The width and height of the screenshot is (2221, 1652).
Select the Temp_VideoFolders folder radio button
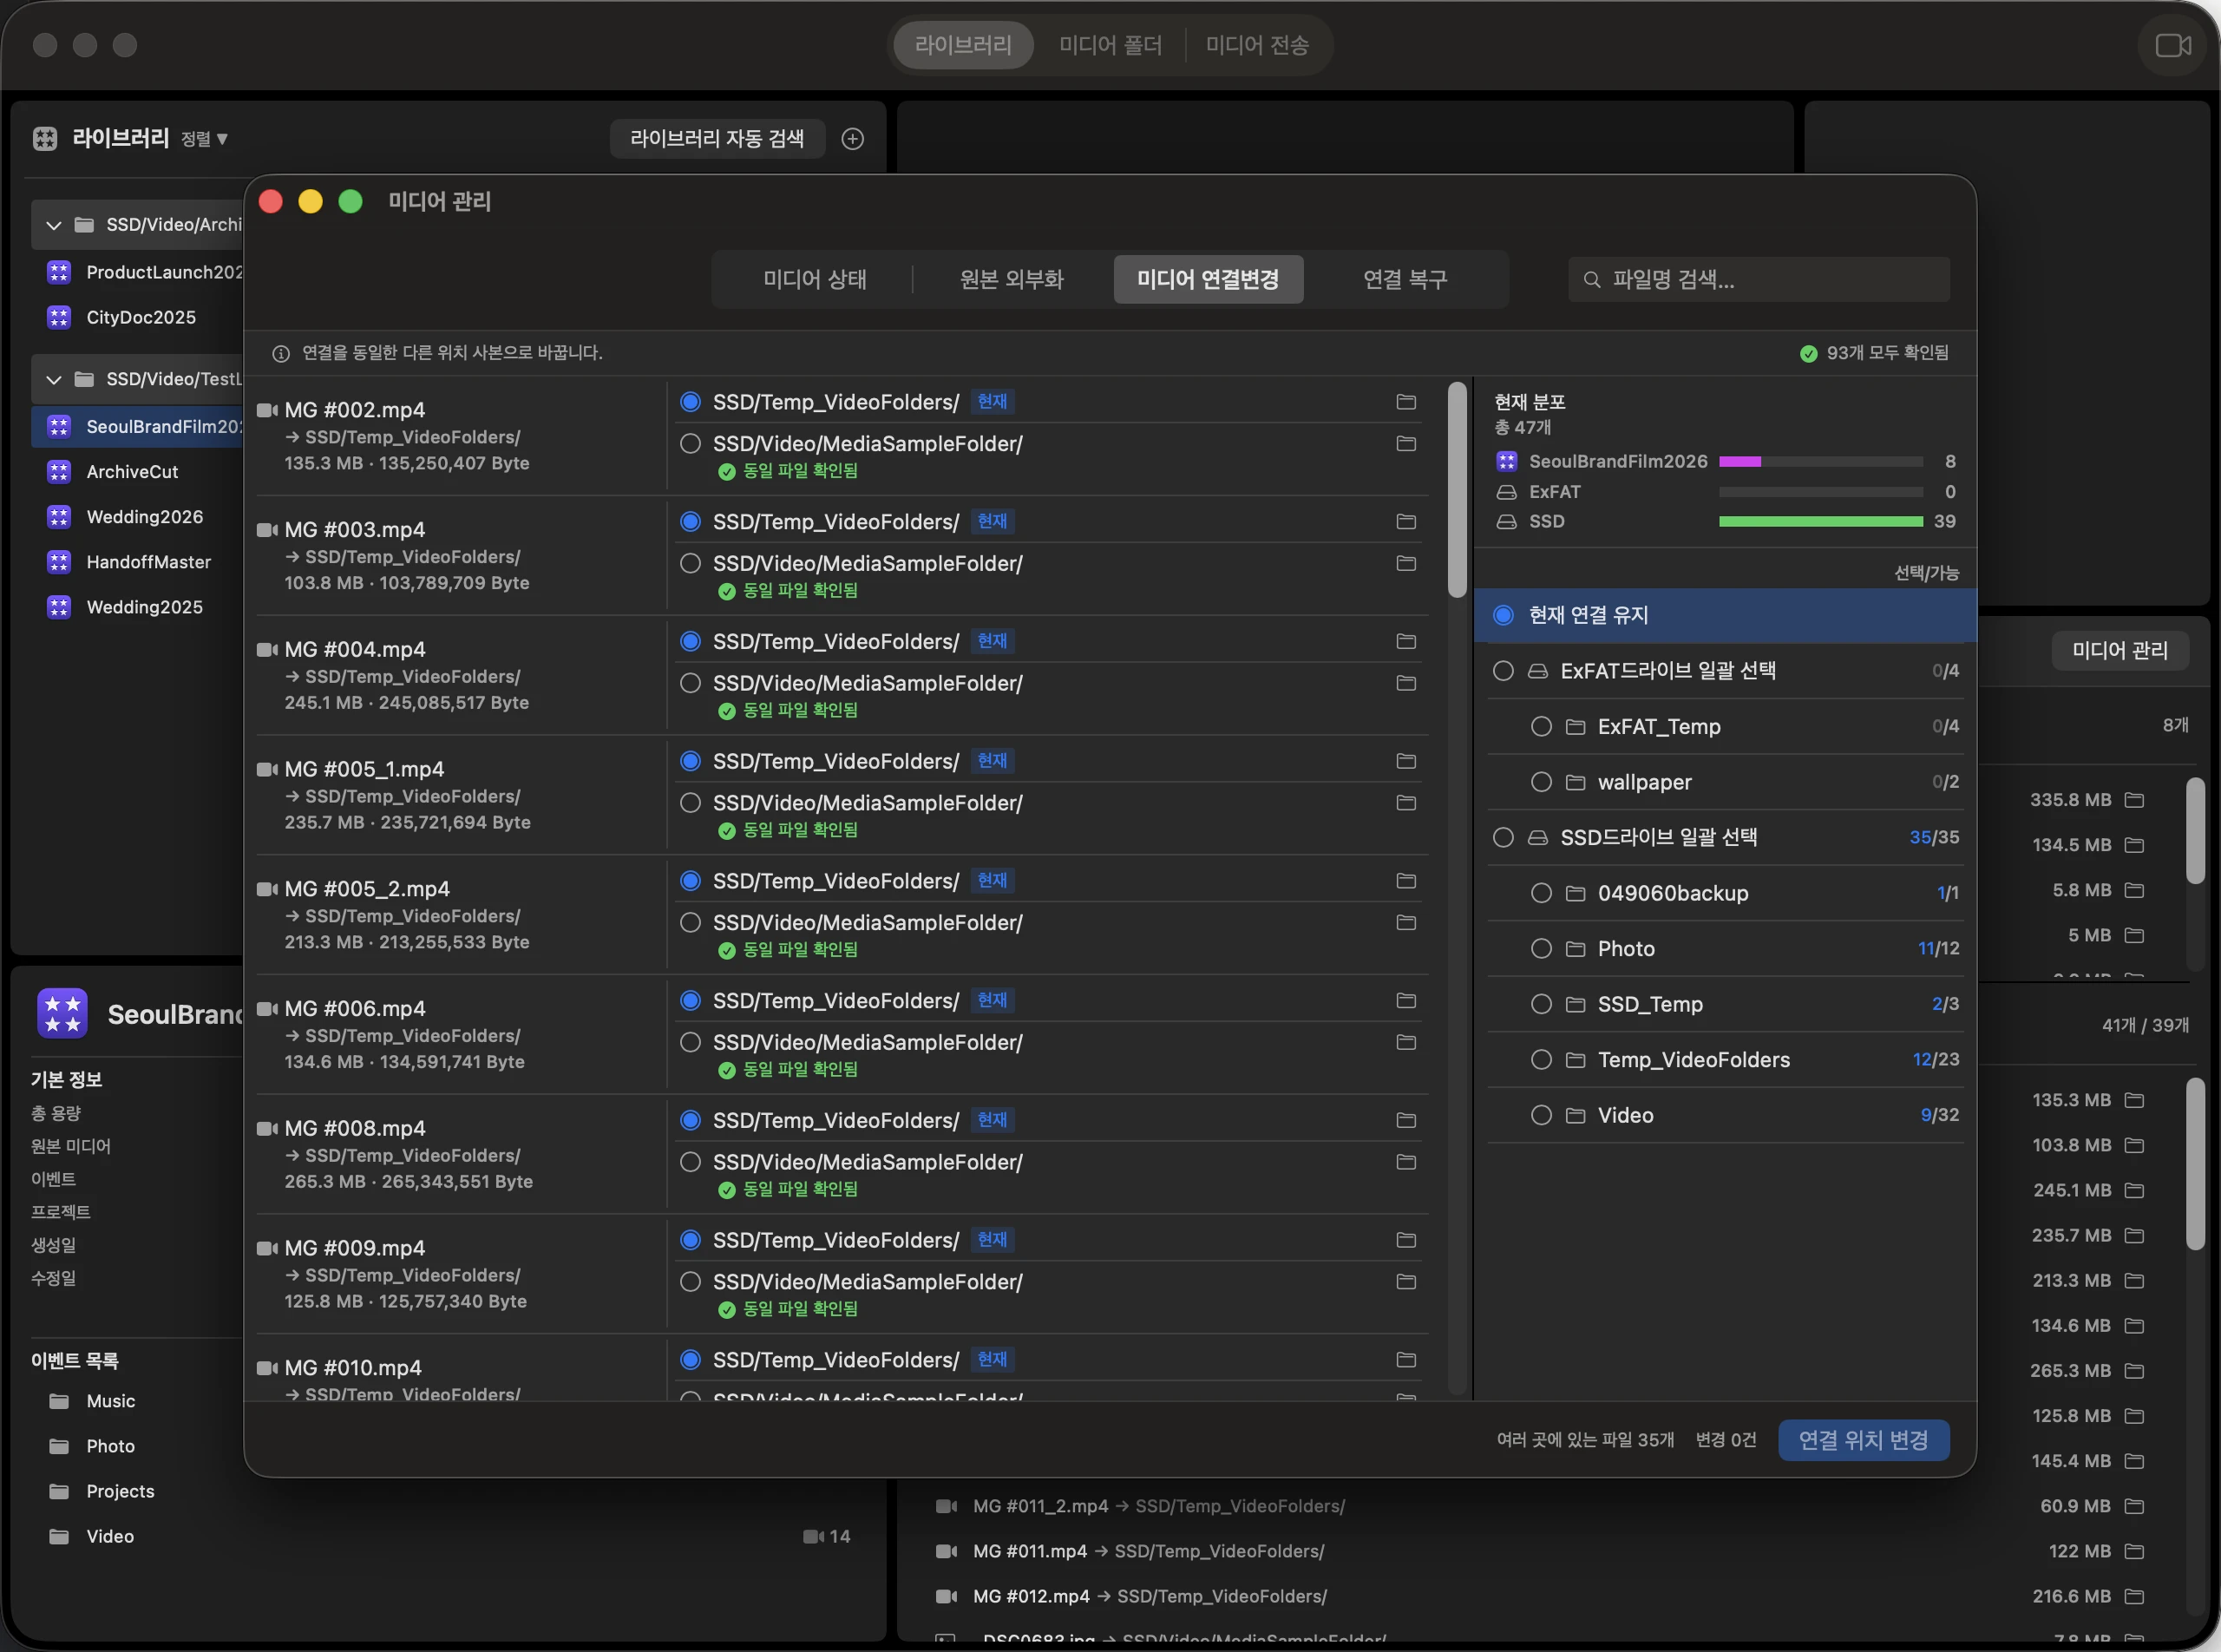(x=1541, y=1060)
